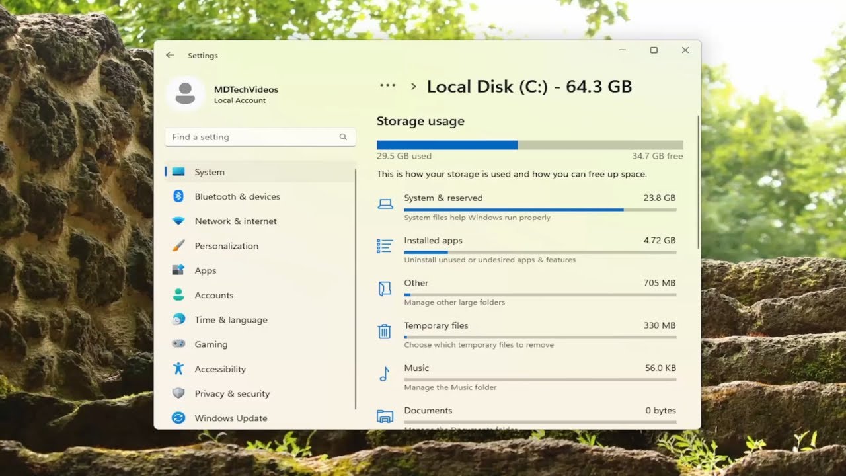
Task: Click the Accounts person icon
Action: click(178, 295)
